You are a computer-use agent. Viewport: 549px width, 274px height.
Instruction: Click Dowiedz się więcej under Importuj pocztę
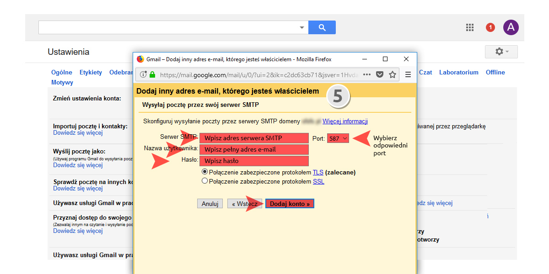click(78, 133)
